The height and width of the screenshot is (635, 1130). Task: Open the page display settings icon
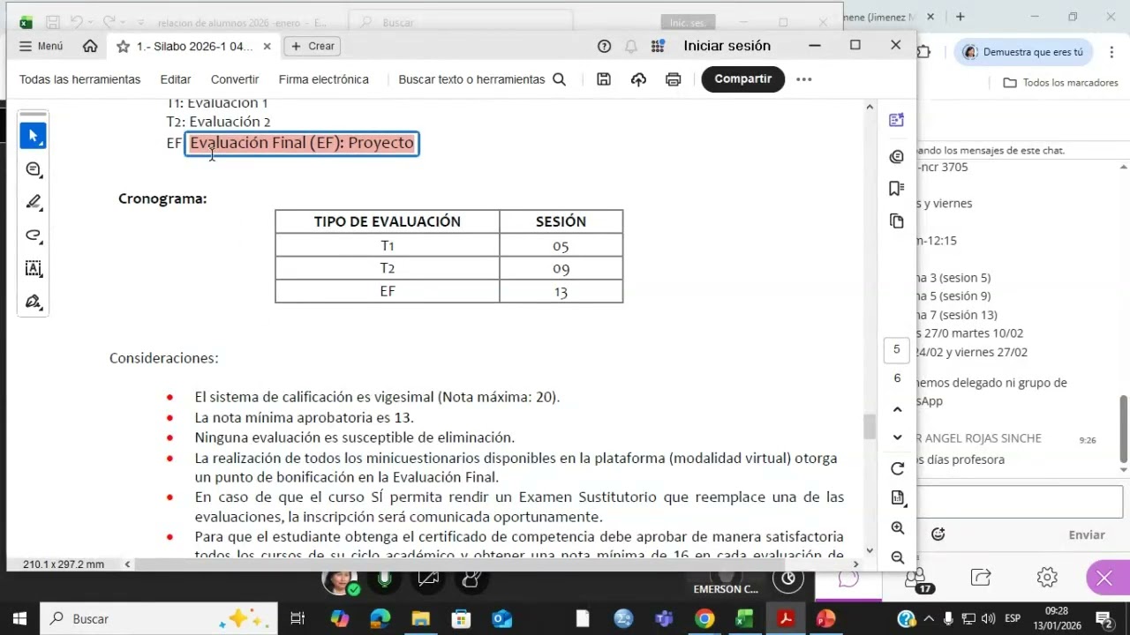tap(897, 497)
